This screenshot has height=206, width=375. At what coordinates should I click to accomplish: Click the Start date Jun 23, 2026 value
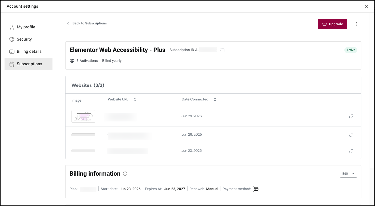(130, 189)
